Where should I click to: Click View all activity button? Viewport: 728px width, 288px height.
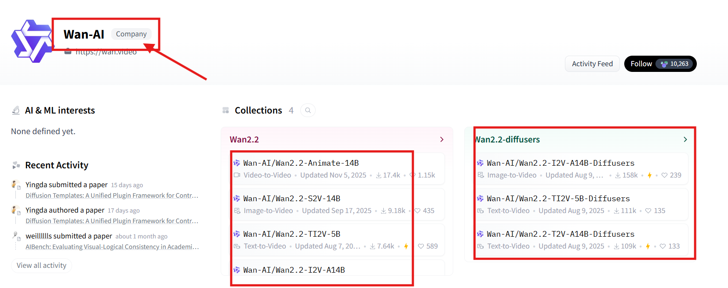(x=41, y=266)
